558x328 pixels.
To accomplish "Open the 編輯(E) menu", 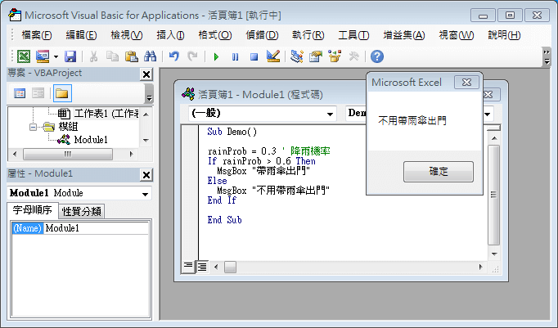I will (81, 35).
